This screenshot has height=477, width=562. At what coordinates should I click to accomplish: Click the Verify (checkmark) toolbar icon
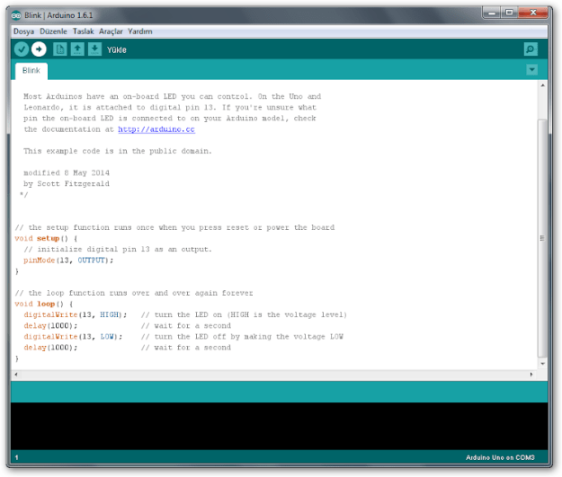[x=22, y=49]
